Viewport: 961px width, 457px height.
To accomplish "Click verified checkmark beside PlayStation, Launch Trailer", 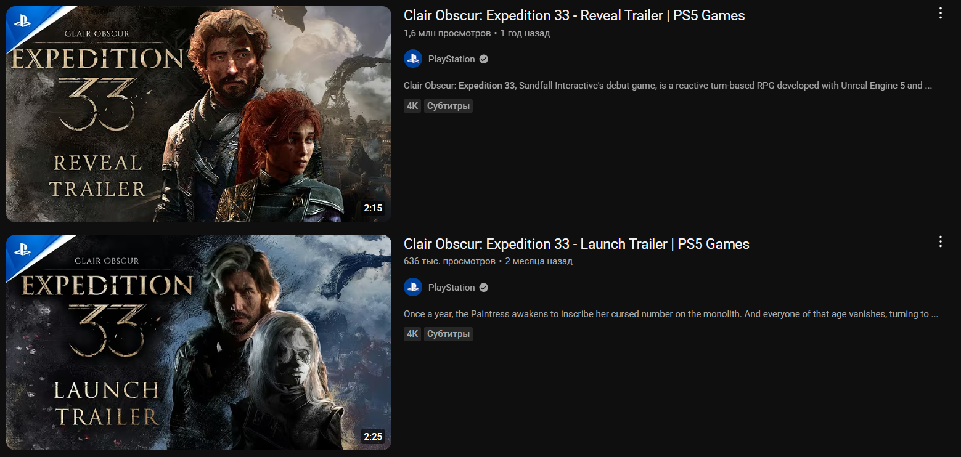I will click(x=484, y=288).
